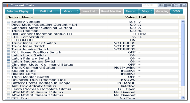Image resolution: width=190 pixels, height=103 pixels.
Task: Click the scrollbar up arrow
Action: (x=183, y=22)
